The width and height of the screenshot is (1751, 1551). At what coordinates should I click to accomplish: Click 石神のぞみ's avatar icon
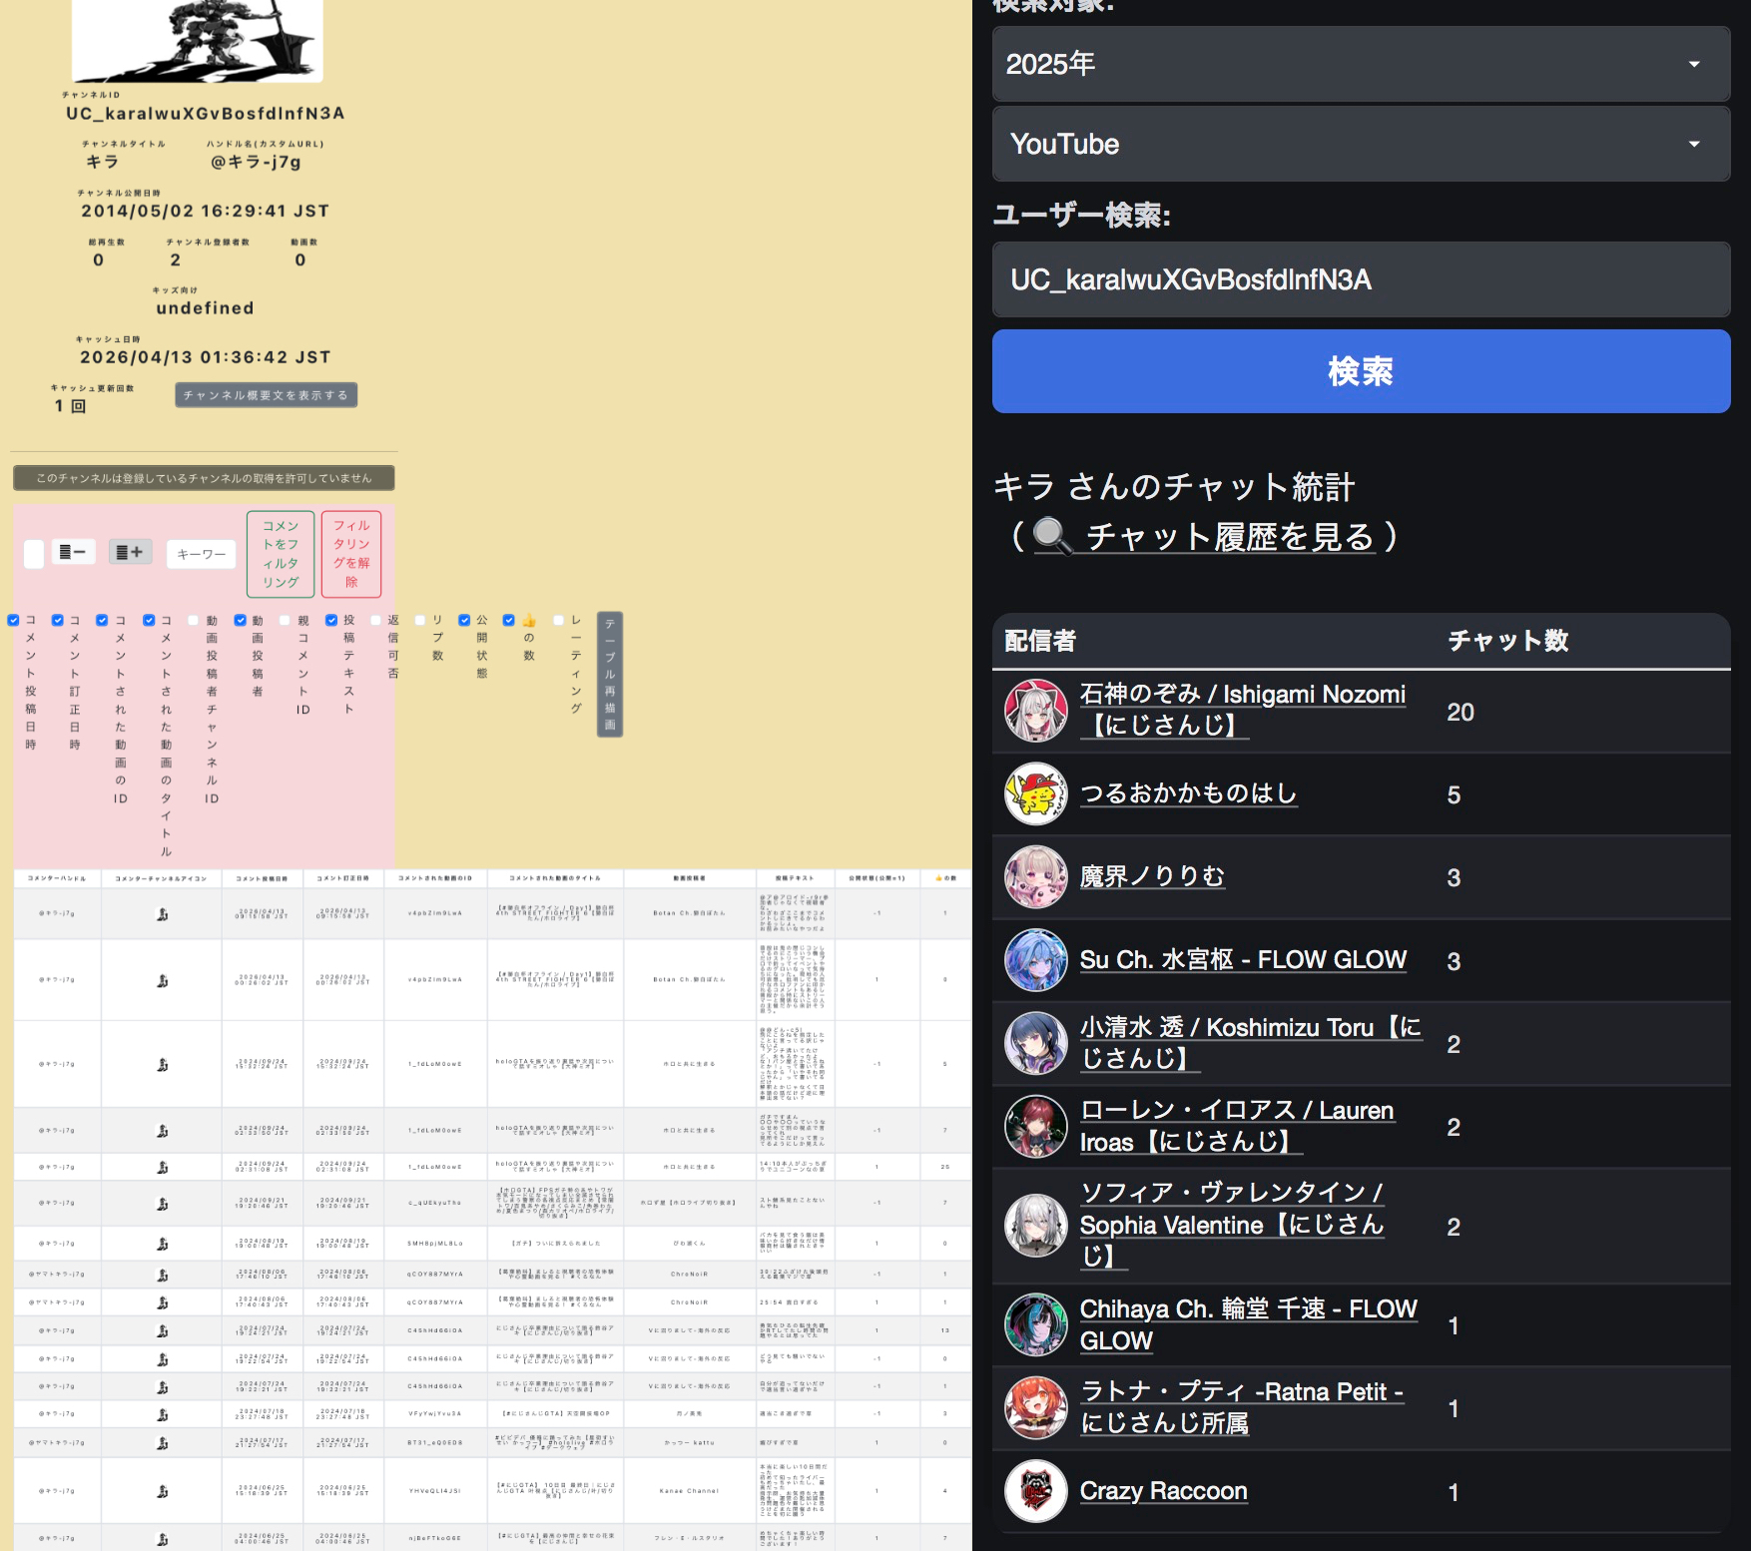point(1035,712)
